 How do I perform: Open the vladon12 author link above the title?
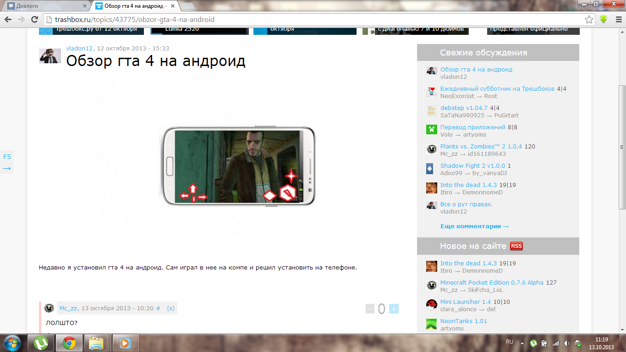tap(80, 48)
